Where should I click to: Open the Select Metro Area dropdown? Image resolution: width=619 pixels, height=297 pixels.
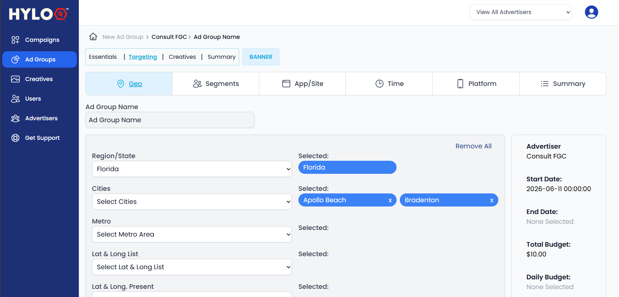coord(192,234)
